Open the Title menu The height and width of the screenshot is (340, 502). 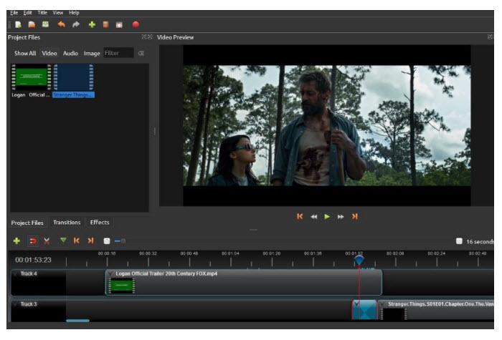(42, 12)
